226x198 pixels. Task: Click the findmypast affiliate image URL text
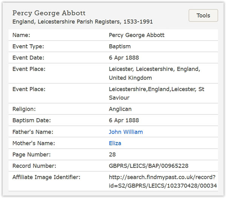tap(163, 181)
